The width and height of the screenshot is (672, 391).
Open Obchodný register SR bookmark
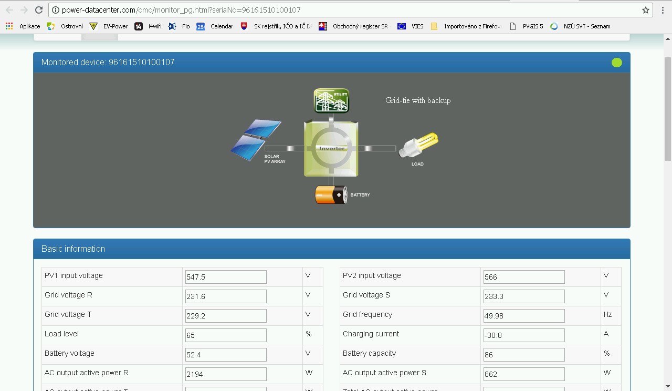point(353,26)
